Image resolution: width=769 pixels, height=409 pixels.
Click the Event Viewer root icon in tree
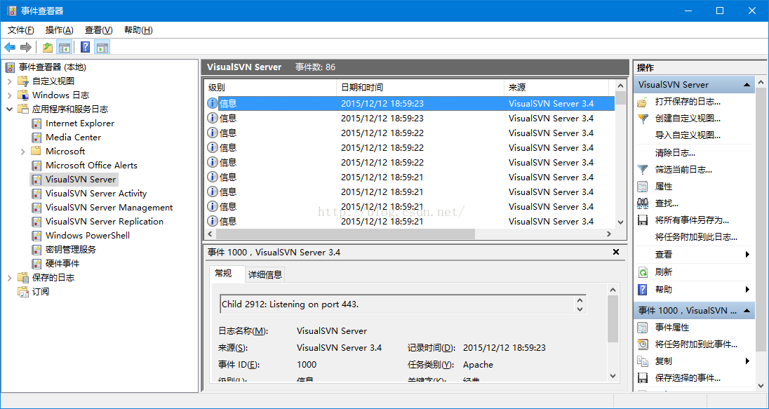pos(11,67)
